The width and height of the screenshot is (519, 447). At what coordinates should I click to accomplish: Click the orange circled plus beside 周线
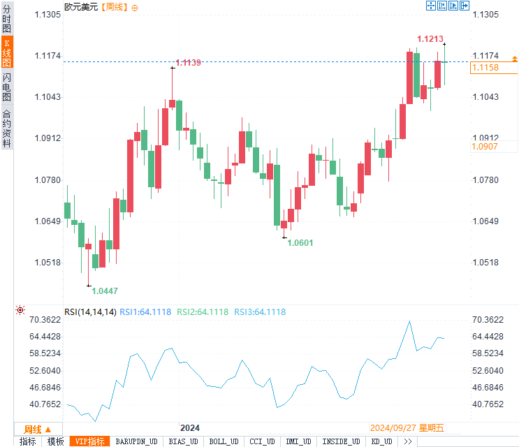pyautogui.click(x=135, y=7)
